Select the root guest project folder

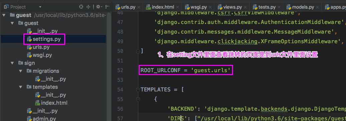[24, 15]
